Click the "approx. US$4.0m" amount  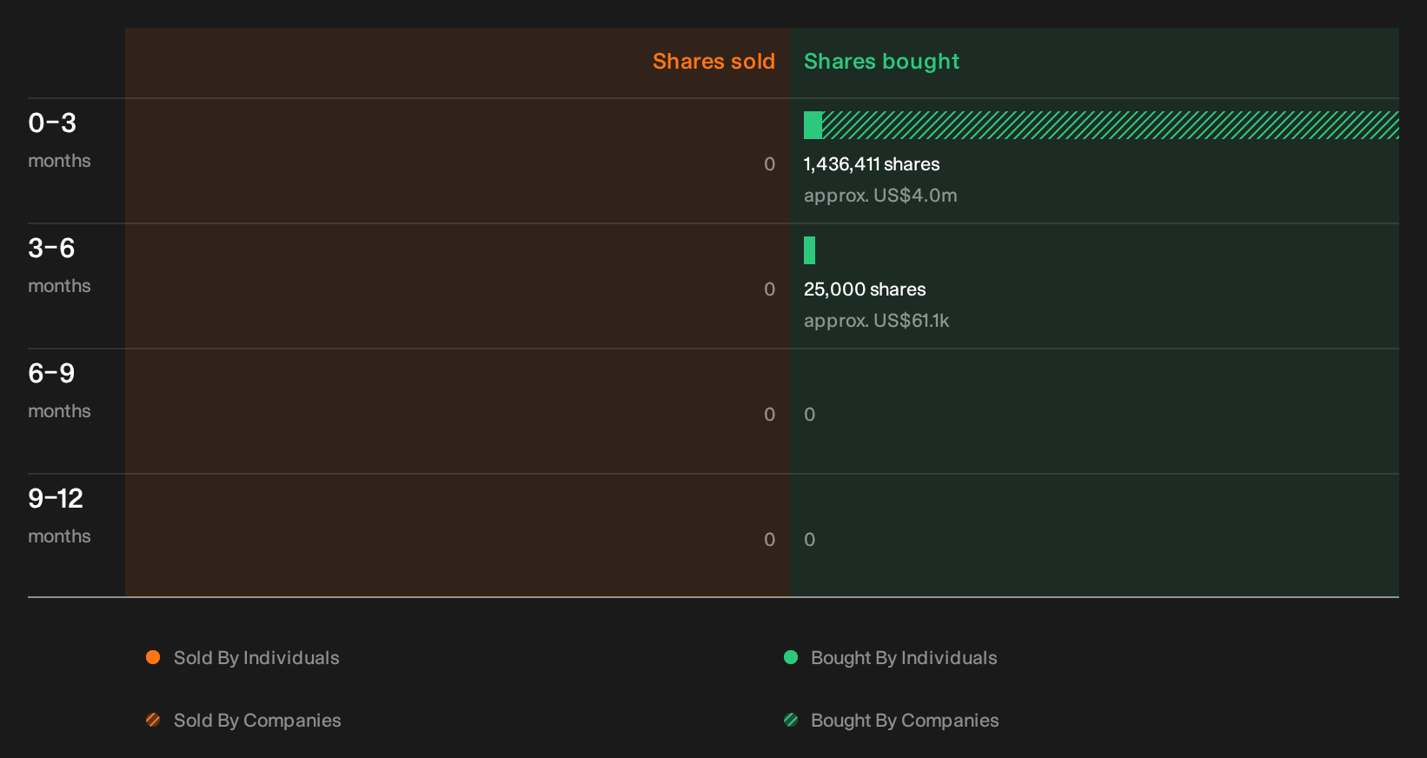pyautogui.click(x=880, y=196)
